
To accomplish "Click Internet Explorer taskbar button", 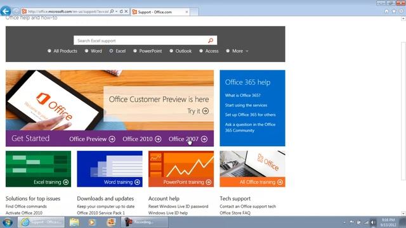I will pos(41,222).
